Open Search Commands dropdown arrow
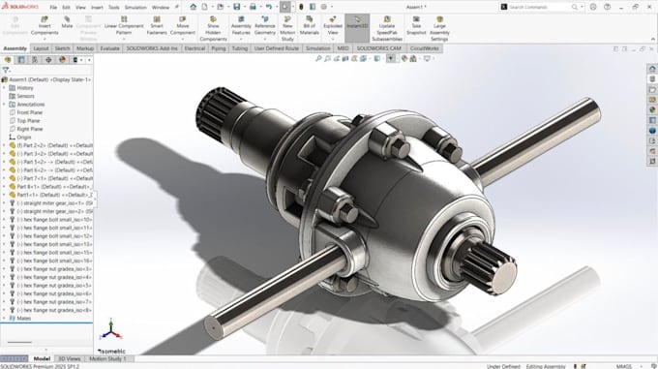The height and width of the screenshot is (369, 658). click(x=582, y=7)
